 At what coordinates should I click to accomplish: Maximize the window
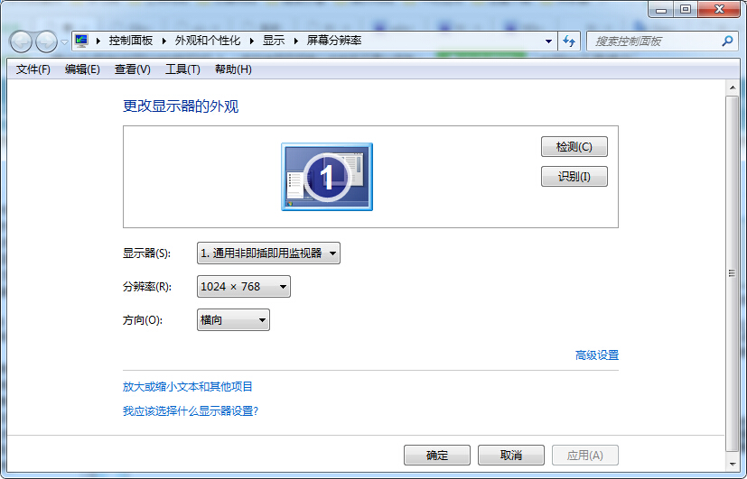[x=685, y=10]
